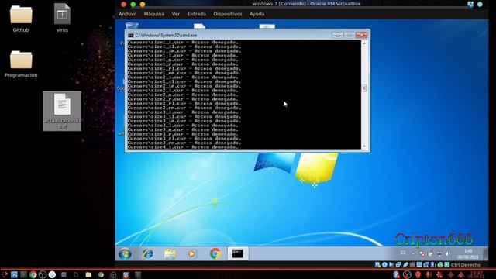Viewport: 496px width, 279px height.
Task: Open the file manager in host panel
Action: [x=88, y=274]
